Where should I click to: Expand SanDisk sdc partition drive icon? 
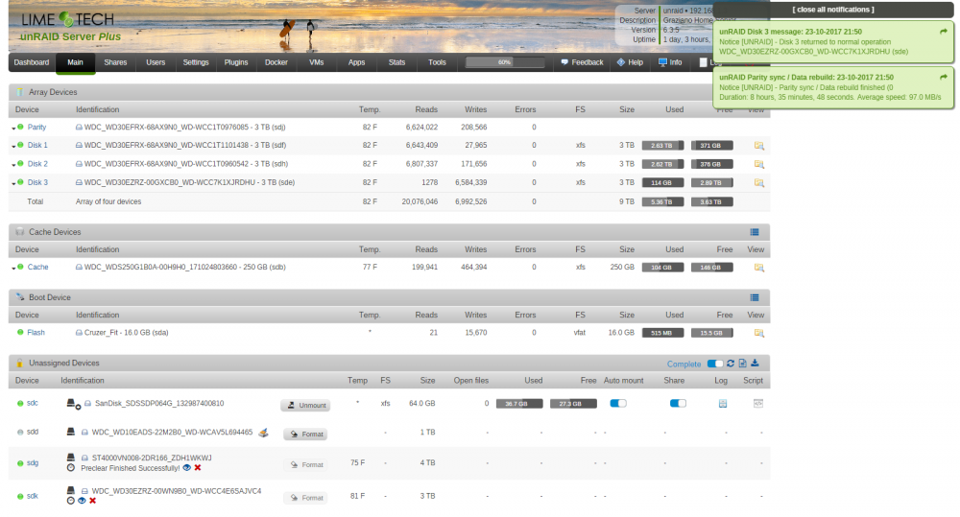pyautogui.click(x=72, y=404)
